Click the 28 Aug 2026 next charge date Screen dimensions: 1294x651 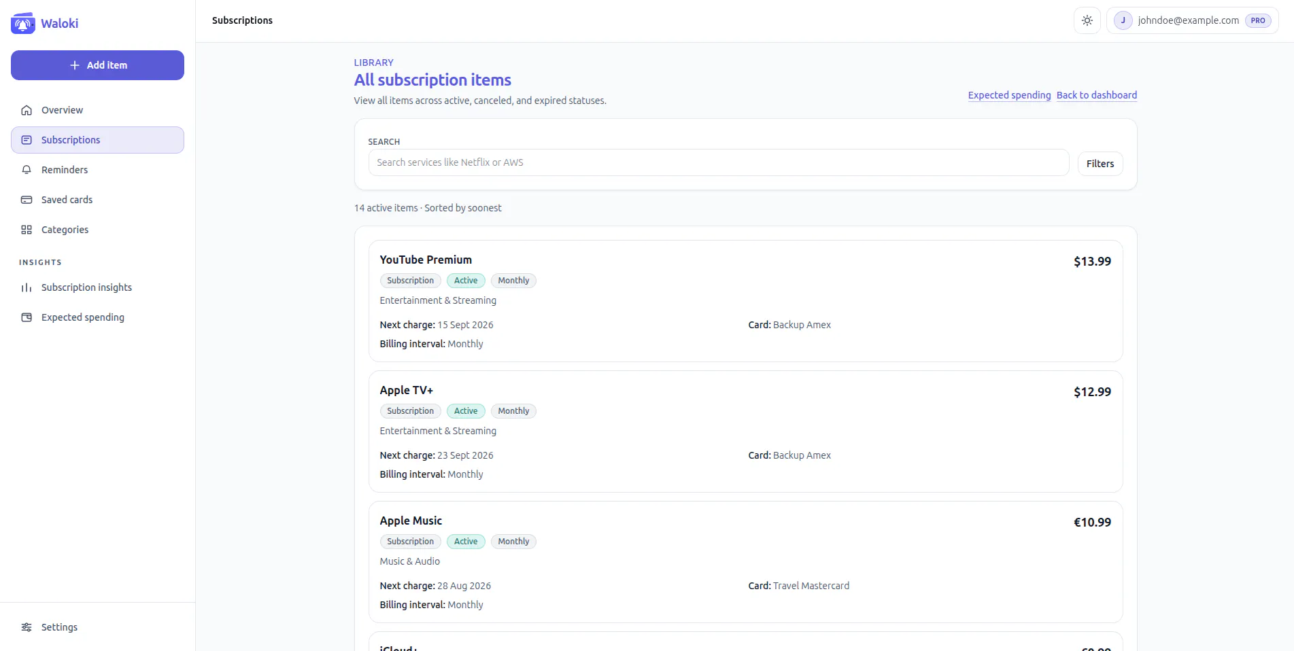(x=464, y=586)
